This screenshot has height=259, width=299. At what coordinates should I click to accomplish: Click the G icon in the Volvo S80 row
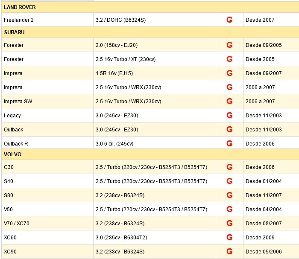click(x=229, y=195)
